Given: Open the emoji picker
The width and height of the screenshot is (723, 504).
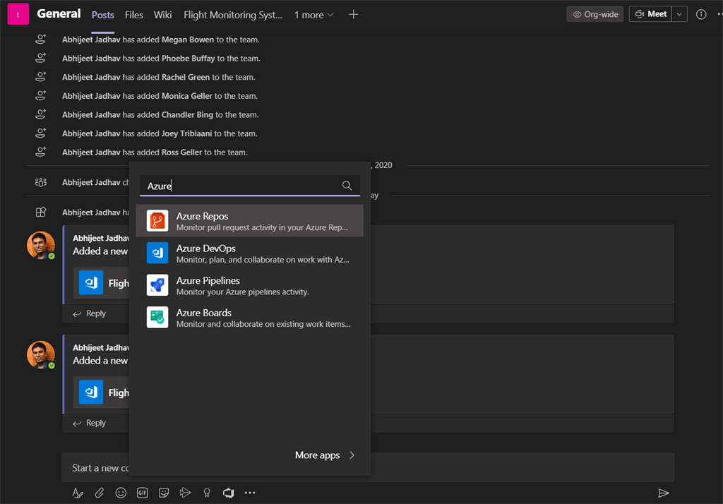Looking at the screenshot, I should (121, 493).
